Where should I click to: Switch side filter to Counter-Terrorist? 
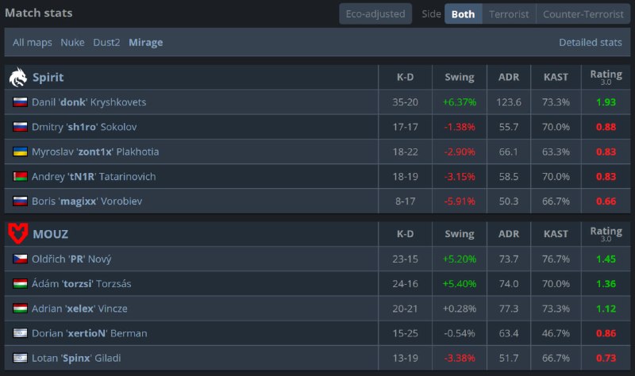coord(583,13)
